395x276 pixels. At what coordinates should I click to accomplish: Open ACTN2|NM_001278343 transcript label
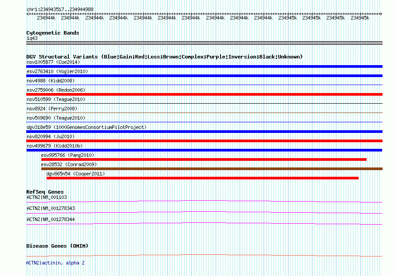click(x=51, y=208)
